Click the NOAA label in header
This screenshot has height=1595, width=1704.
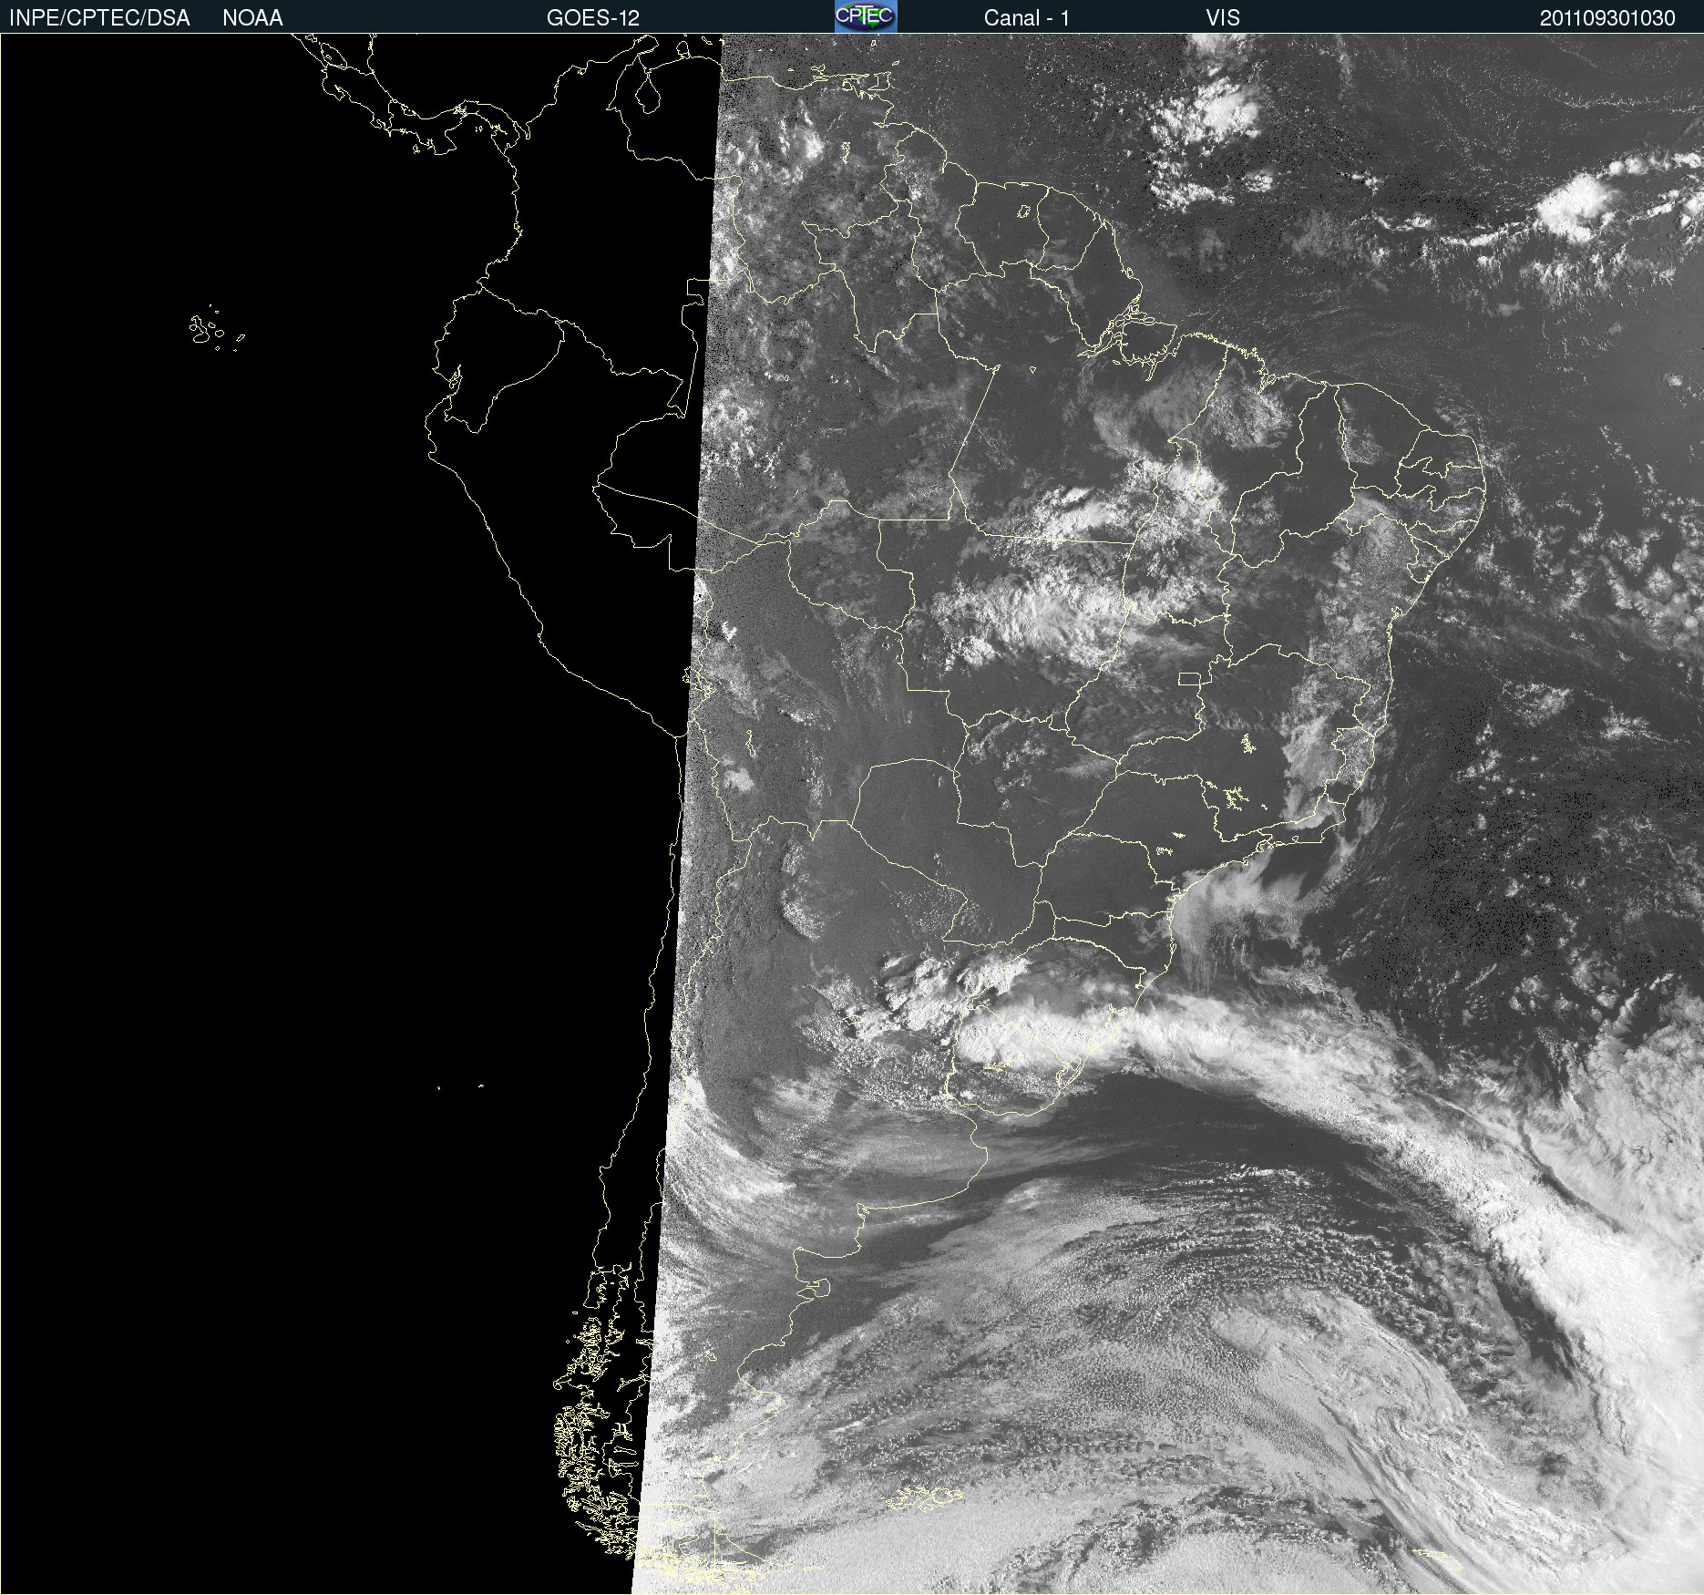252,18
